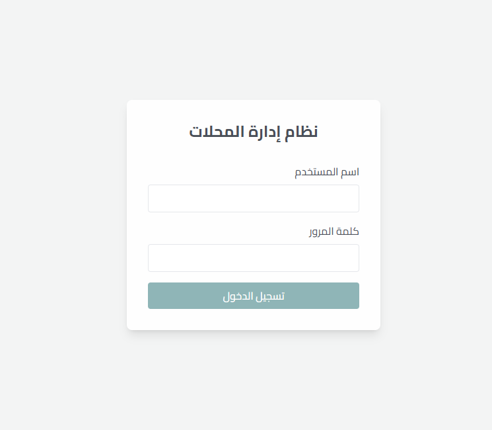Click the label above the username box
Viewport: 492px width, 430px height.
(x=326, y=173)
